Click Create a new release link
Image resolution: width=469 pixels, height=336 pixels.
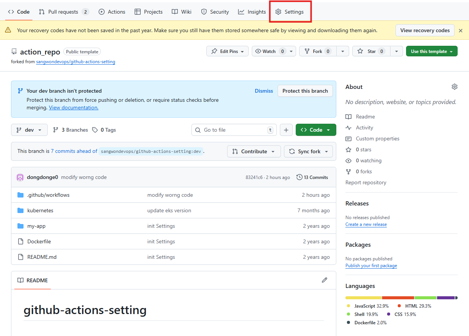point(366,224)
